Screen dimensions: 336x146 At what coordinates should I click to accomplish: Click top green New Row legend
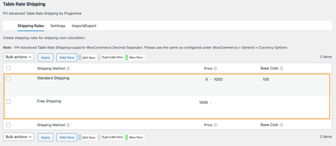pyautogui.click(x=127, y=57)
